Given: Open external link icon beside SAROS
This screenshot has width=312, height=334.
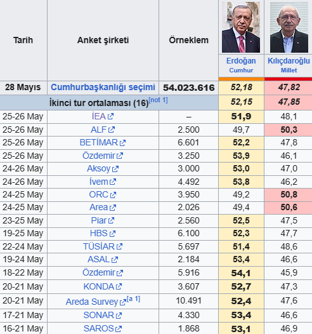Looking at the screenshot, I should pos(119,329).
